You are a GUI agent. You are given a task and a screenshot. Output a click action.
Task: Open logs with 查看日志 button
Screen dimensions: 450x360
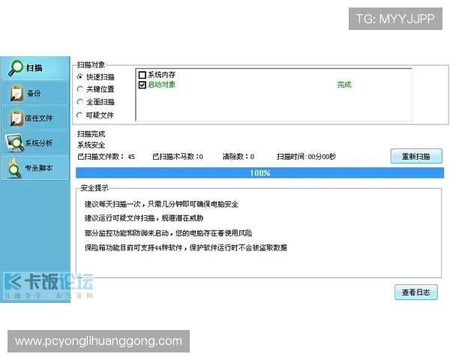point(416,292)
